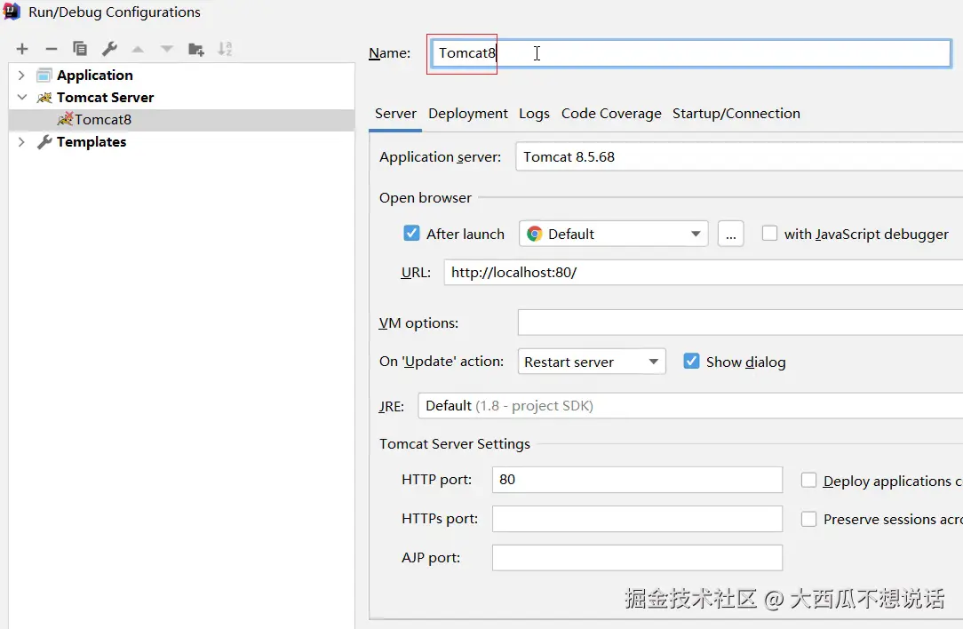The height and width of the screenshot is (629, 963).
Task: Enable Preserve sessions checkbox
Action: pos(808,519)
